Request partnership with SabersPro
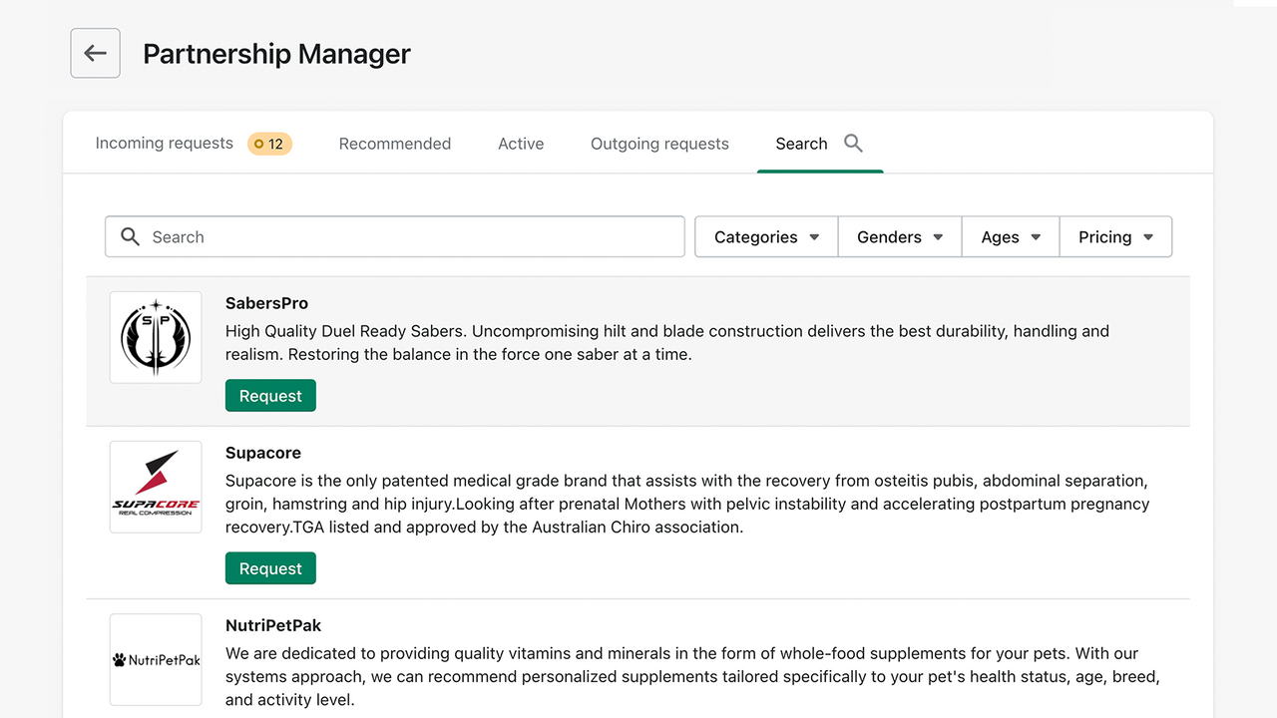 (270, 396)
